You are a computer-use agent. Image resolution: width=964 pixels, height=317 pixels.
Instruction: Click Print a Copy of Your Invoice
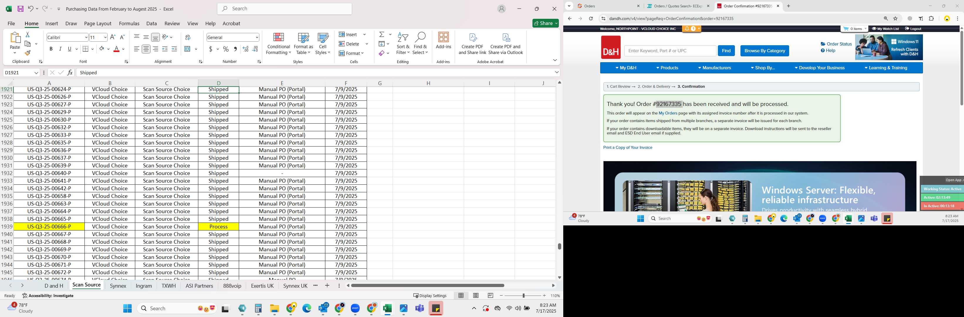[628, 147]
